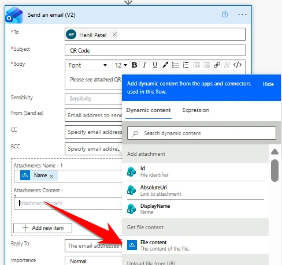282x265 pixels.
Task: Click the Subject field containing QR Code
Action: [x=155, y=50]
